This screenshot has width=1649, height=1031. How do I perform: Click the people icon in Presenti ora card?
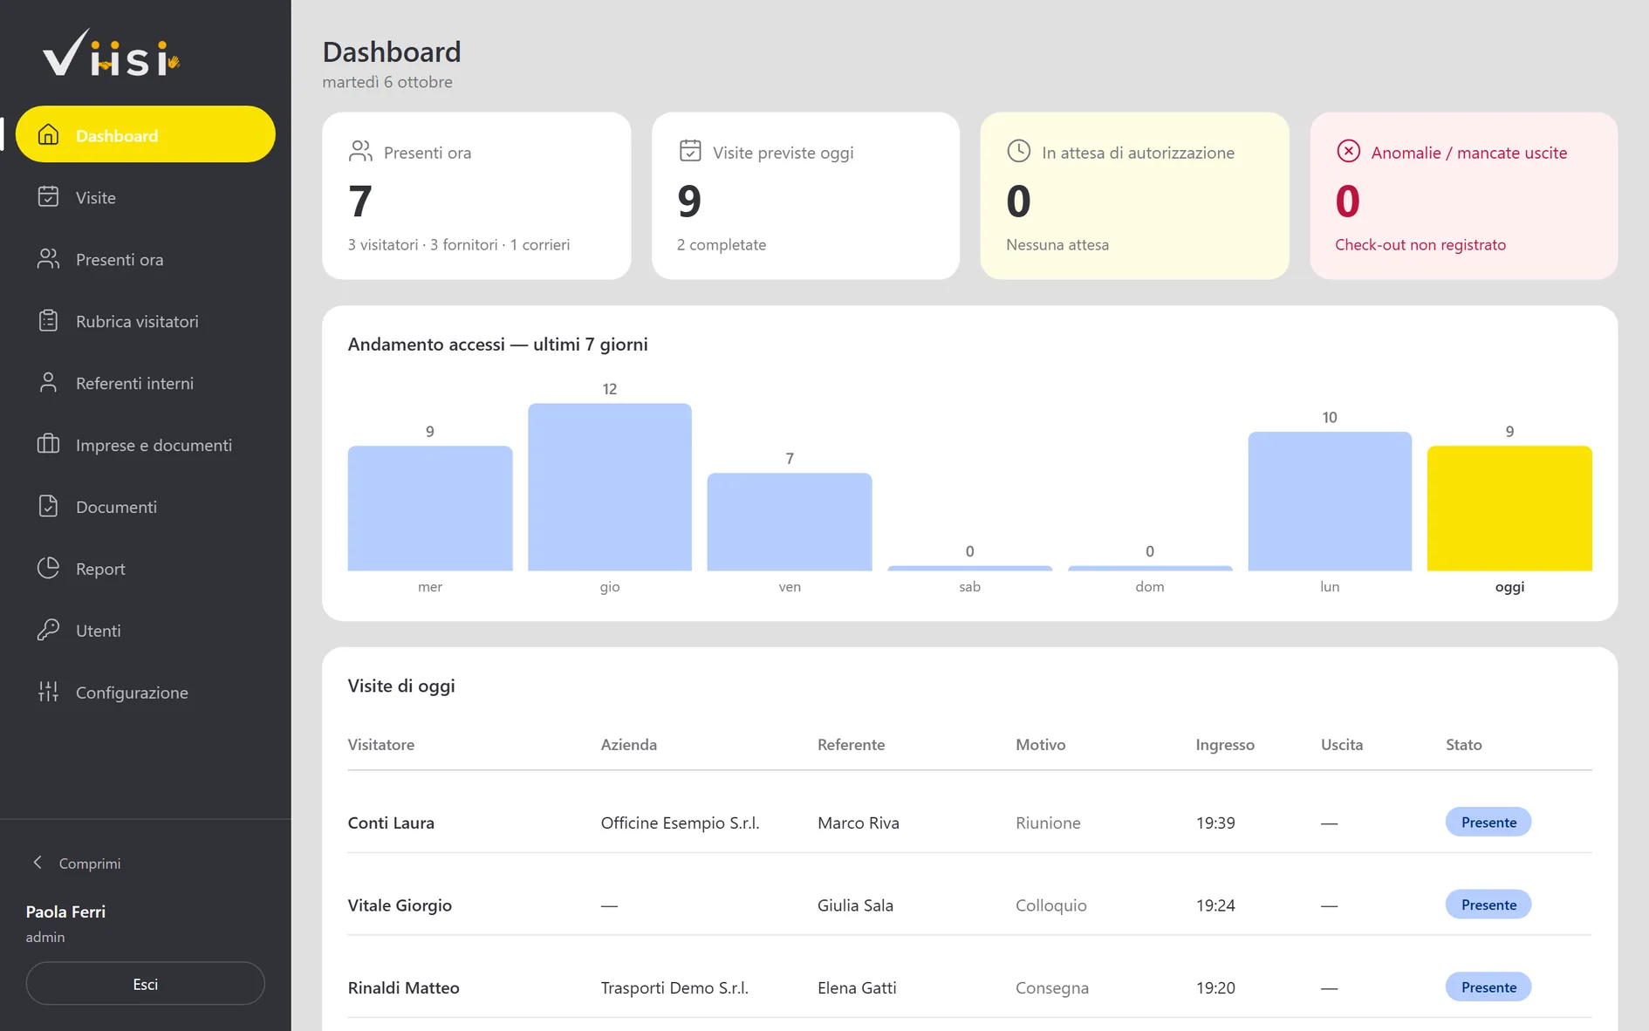coord(360,152)
